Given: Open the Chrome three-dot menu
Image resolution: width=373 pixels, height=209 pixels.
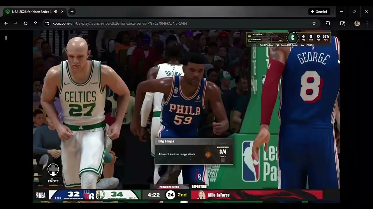Looking at the screenshot, I should [367, 23].
